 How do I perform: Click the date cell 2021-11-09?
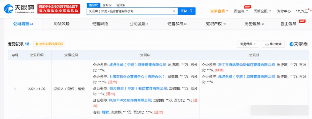[37, 89]
